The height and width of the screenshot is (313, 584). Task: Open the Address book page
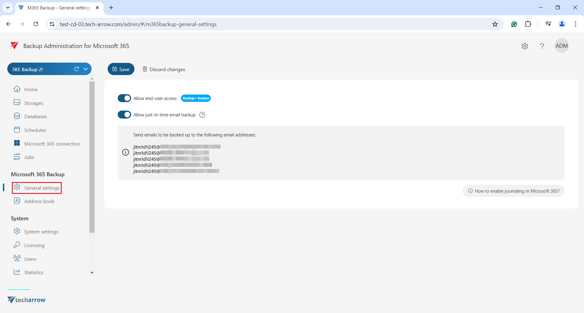point(39,201)
